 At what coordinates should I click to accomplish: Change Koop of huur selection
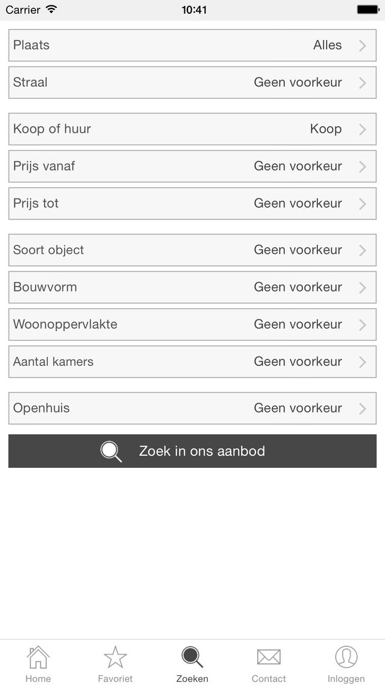click(192, 129)
